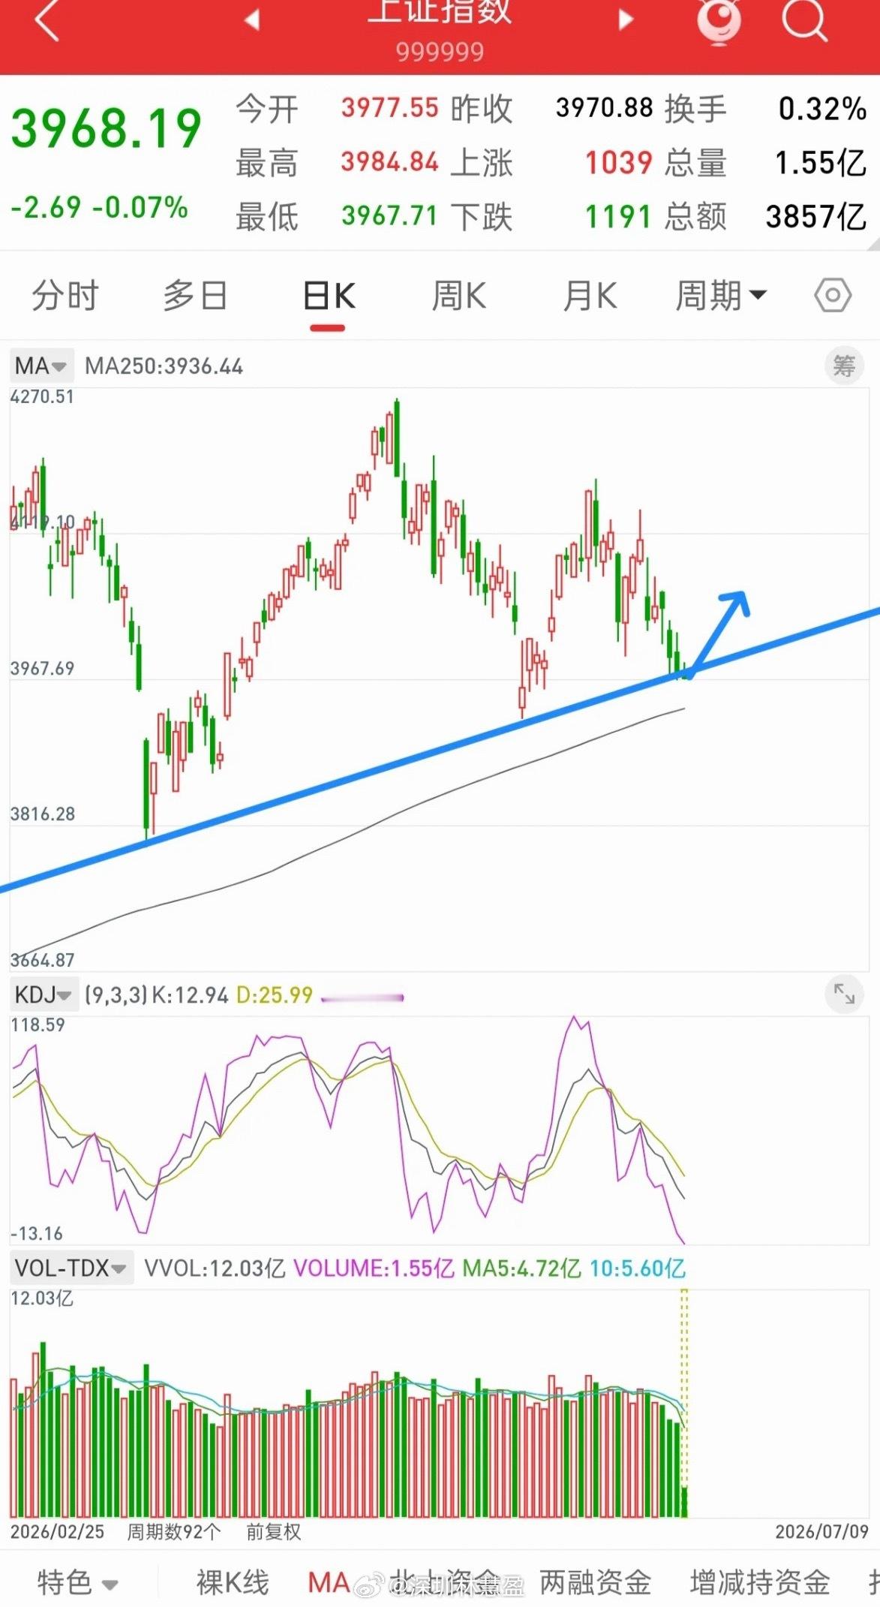This screenshot has height=1607, width=880.
Task: Open the search magnifier
Action: [x=804, y=19]
